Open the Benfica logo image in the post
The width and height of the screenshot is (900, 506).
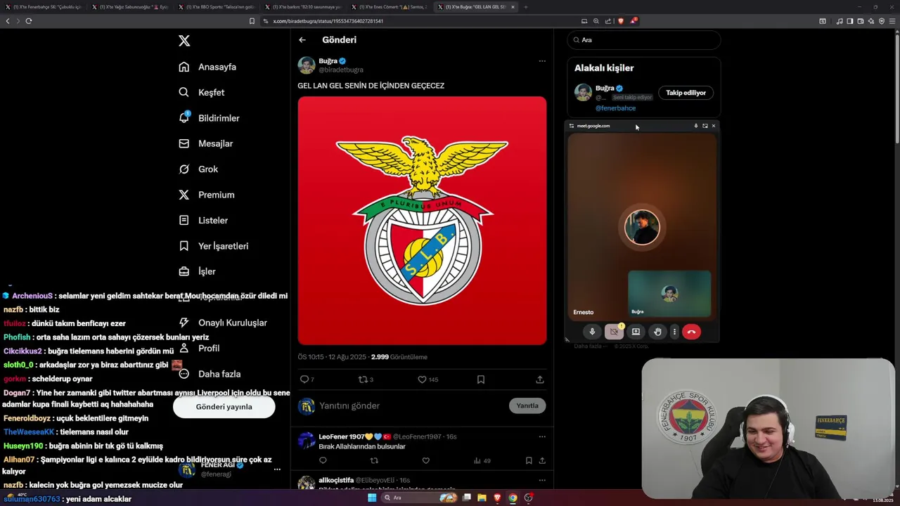click(422, 221)
